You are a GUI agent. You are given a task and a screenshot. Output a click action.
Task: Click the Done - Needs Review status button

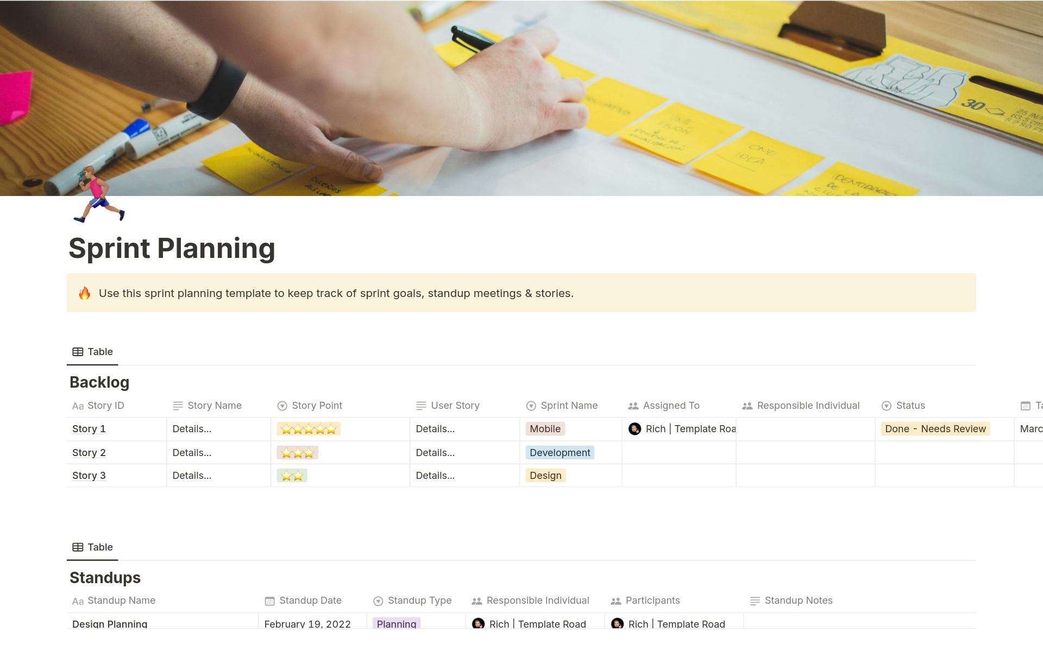pyautogui.click(x=935, y=429)
